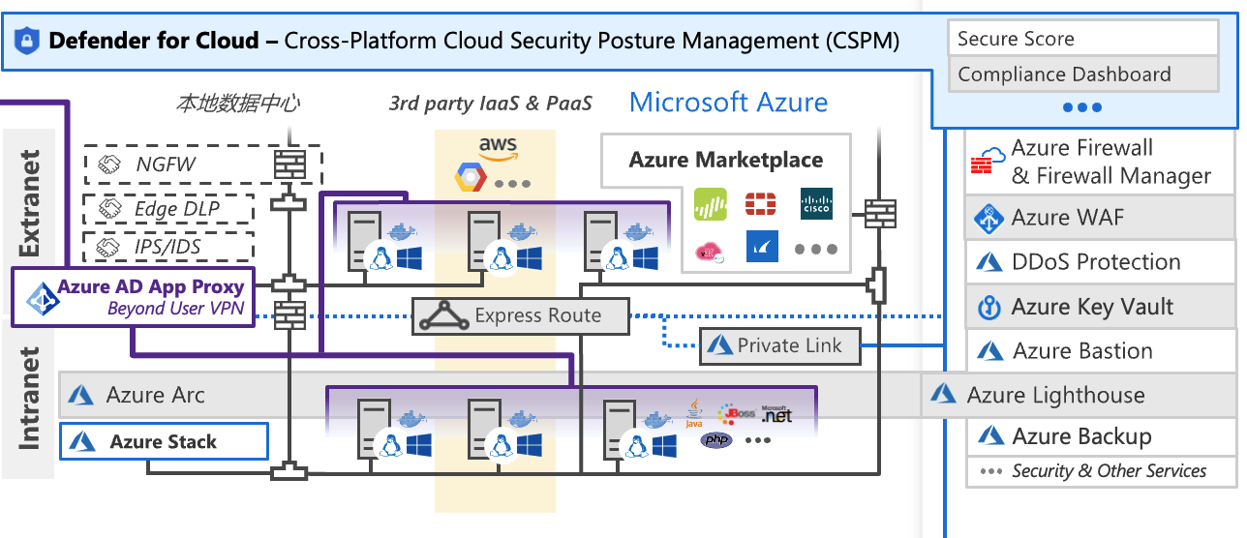Click the PHP logo icon

click(x=715, y=440)
